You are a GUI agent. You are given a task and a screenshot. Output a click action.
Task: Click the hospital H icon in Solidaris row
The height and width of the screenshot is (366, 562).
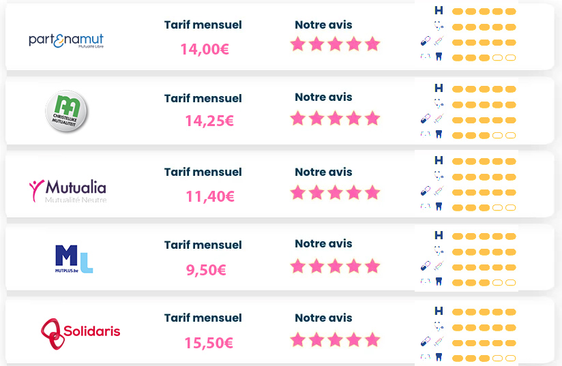click(x=439, y=311)
